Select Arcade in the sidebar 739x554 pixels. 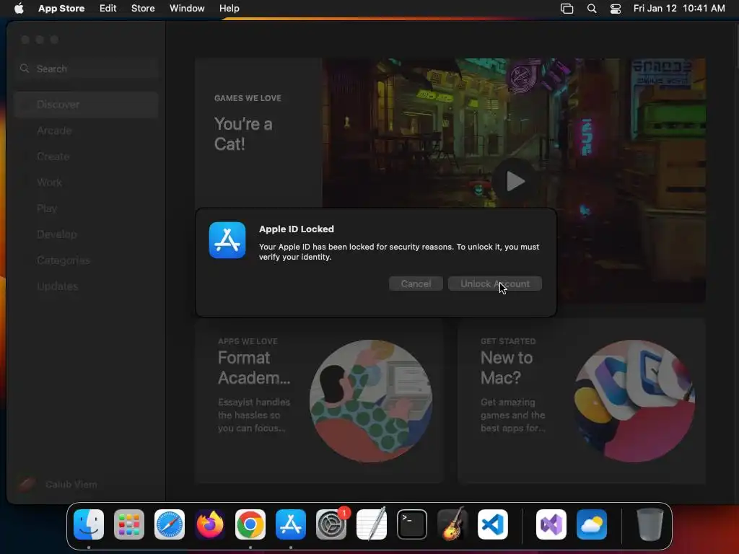click(87, 131)
